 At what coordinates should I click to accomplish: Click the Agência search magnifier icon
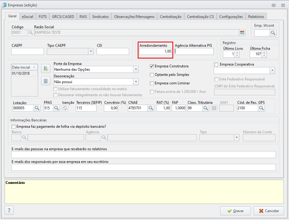click(104, 137)
